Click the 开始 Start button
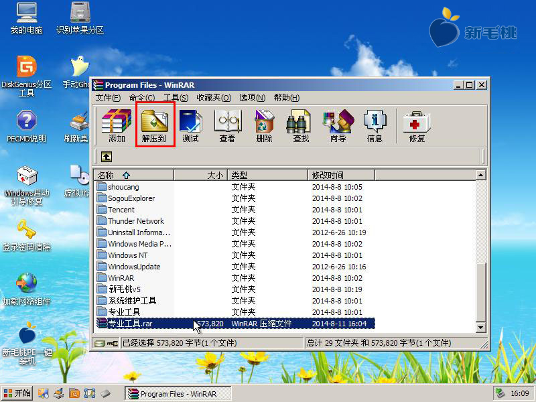Viewport: 536px width, 402px height. [x=17, y=393]
